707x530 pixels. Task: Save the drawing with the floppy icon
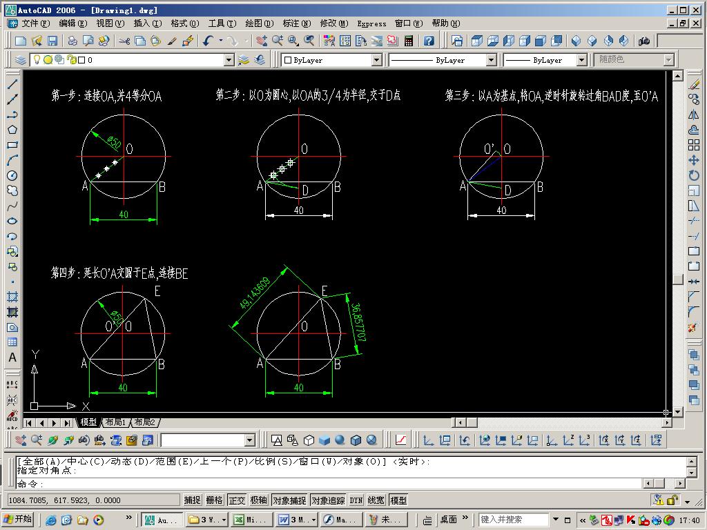coord(52,41)
